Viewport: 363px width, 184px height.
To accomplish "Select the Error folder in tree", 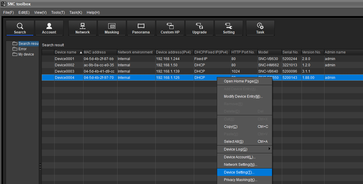I will 22,49.
